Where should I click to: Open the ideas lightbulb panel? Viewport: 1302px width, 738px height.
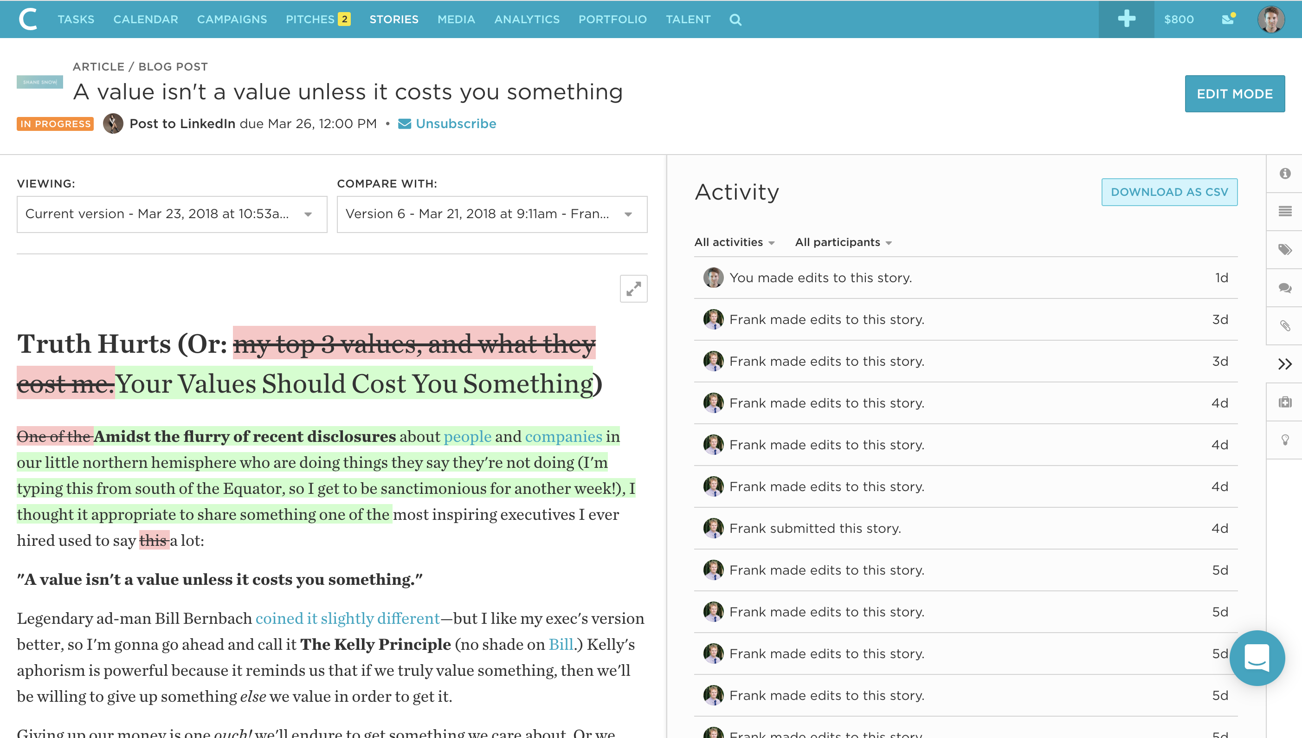pyautogui.click(x=1285, y=440)
